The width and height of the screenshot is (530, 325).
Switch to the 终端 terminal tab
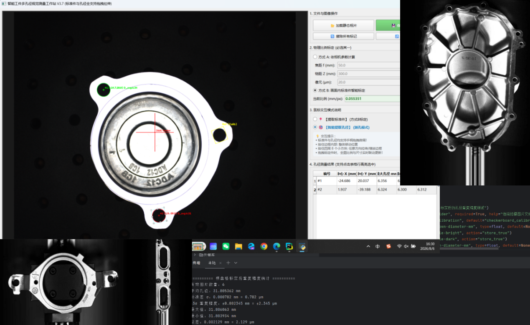click(196, 263)
